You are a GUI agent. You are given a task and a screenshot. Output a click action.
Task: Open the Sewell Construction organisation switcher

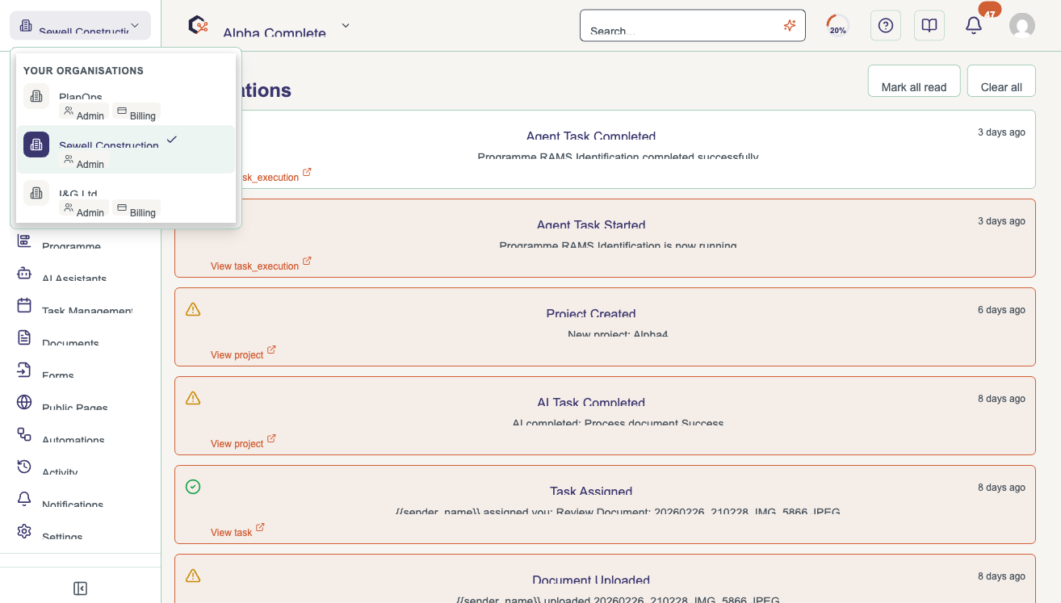click(80, 25)
